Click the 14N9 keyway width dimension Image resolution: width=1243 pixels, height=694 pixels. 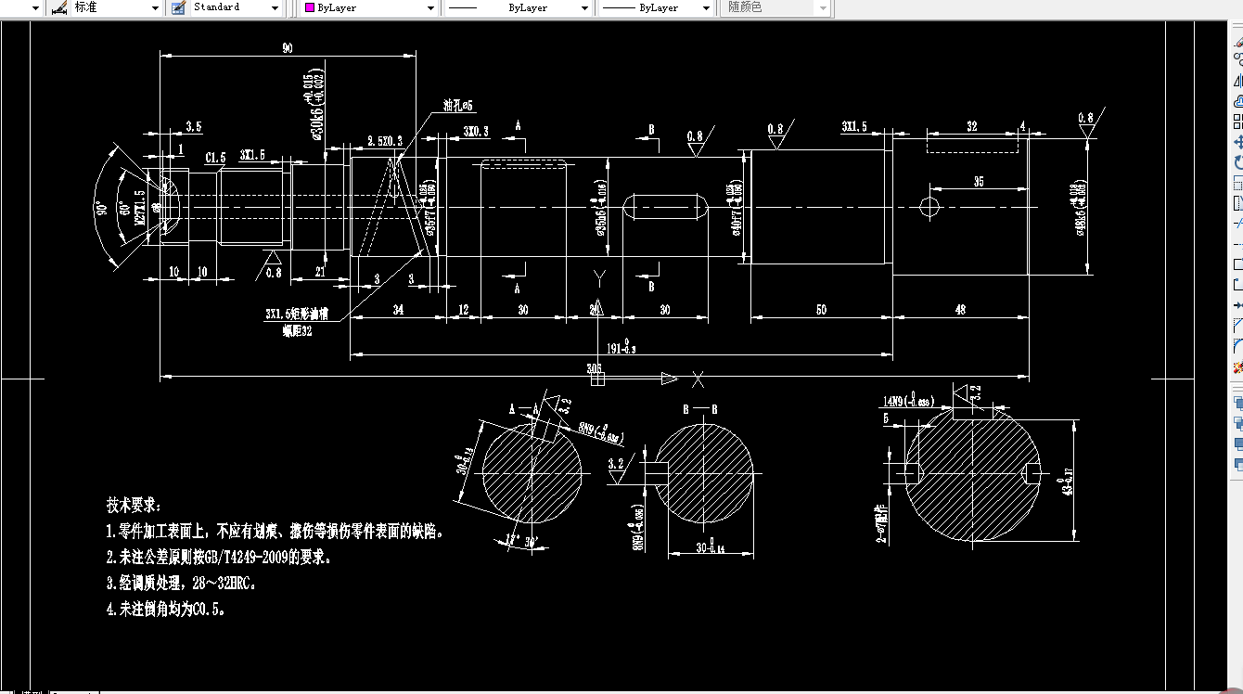908,402
